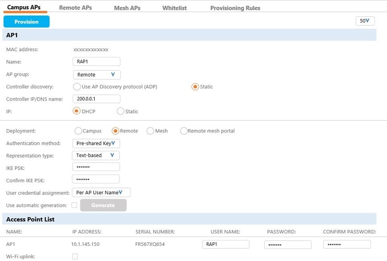Go to the Whitelist tab
Viewport: 387px width, 261px height.
[x=174, y=8]
